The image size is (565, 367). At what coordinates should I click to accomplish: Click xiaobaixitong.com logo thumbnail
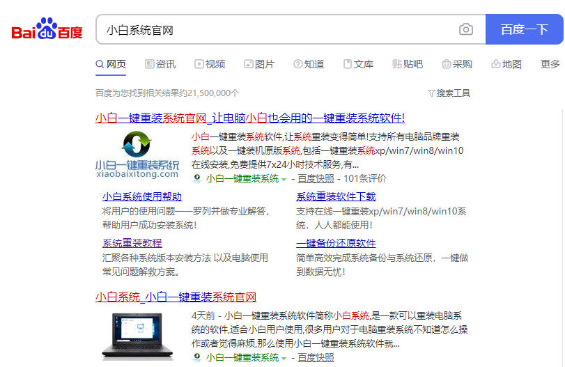pyautogui.click(x=137, y=155)
